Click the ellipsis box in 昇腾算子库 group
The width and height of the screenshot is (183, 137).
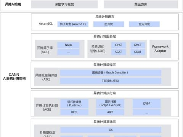[x=68, y=52]
